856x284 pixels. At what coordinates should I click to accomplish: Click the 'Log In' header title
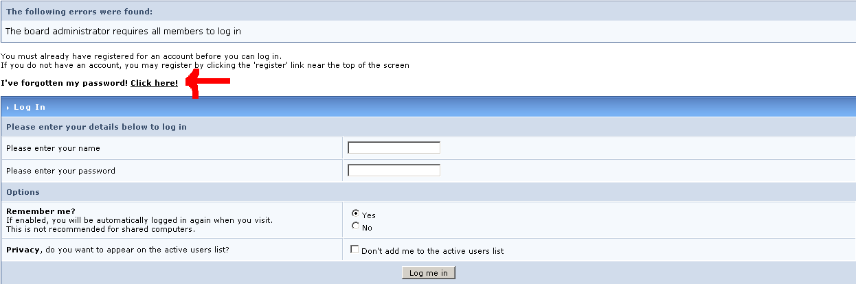pyautogui.click(x=30, y=107)
